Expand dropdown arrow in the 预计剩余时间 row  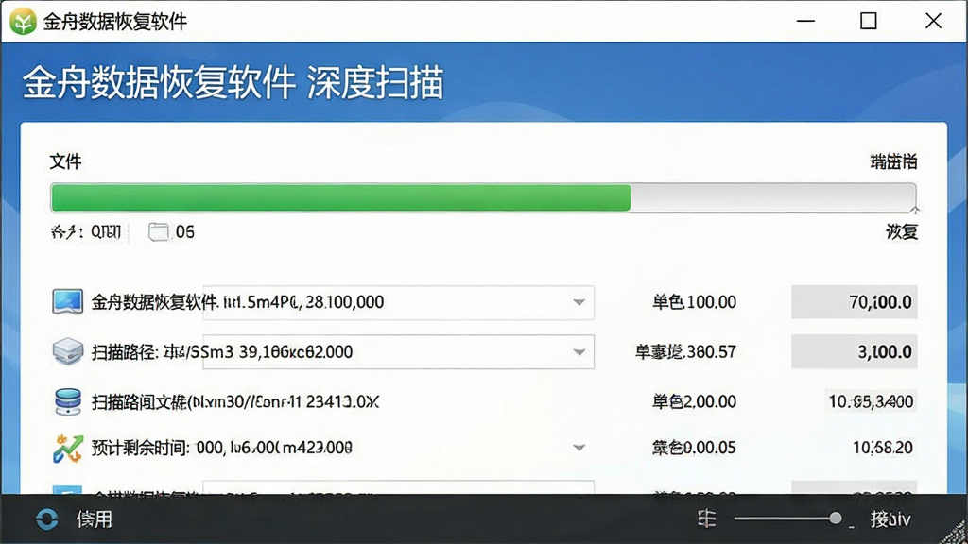pos(579,448)
